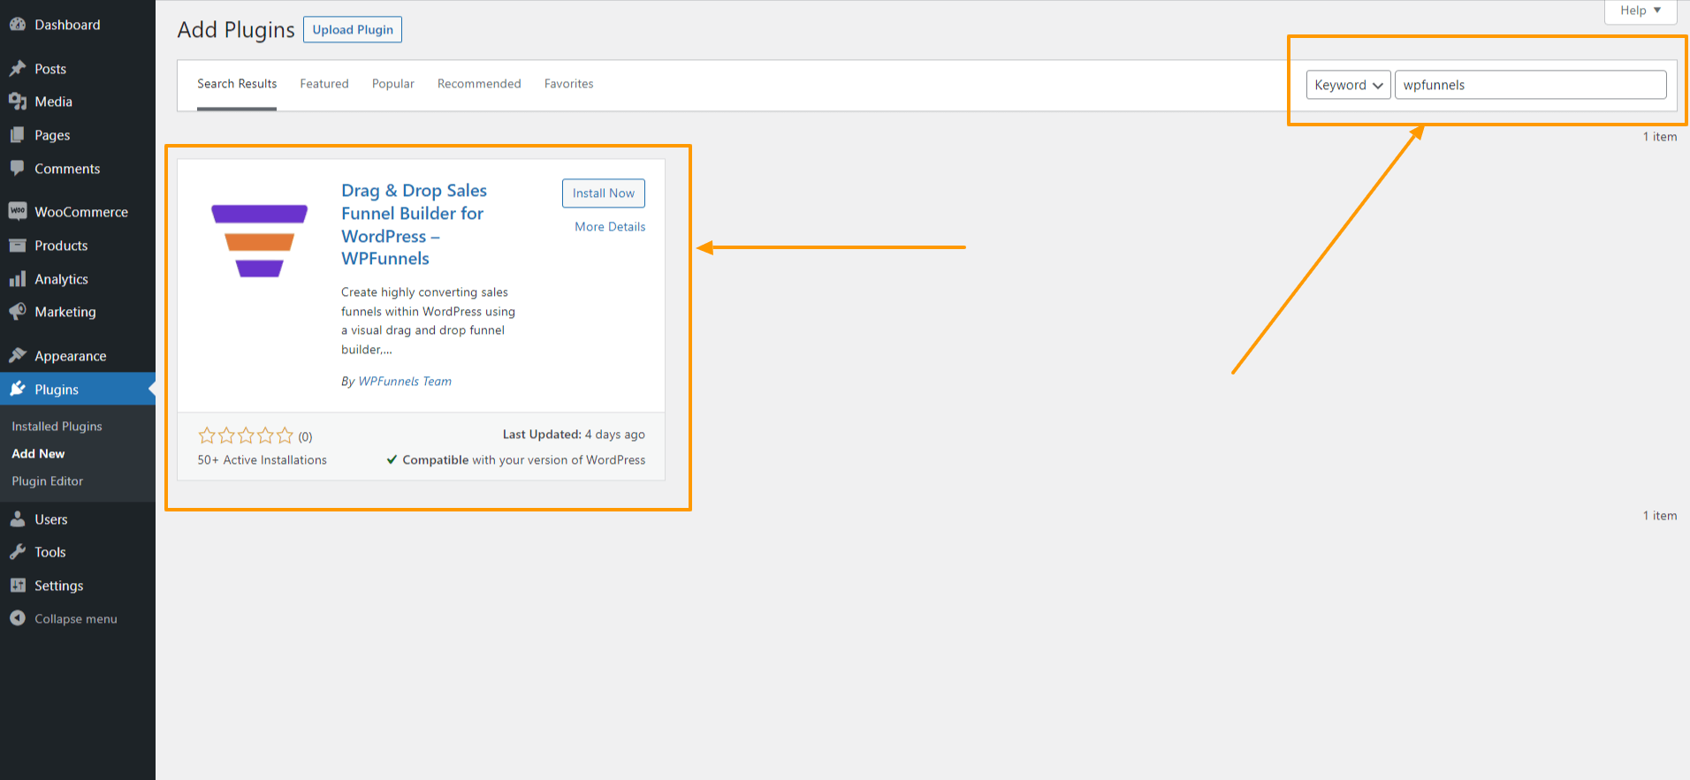
Task: Open the Keyword search type dropdown
Action: (x=1348, y=85)
